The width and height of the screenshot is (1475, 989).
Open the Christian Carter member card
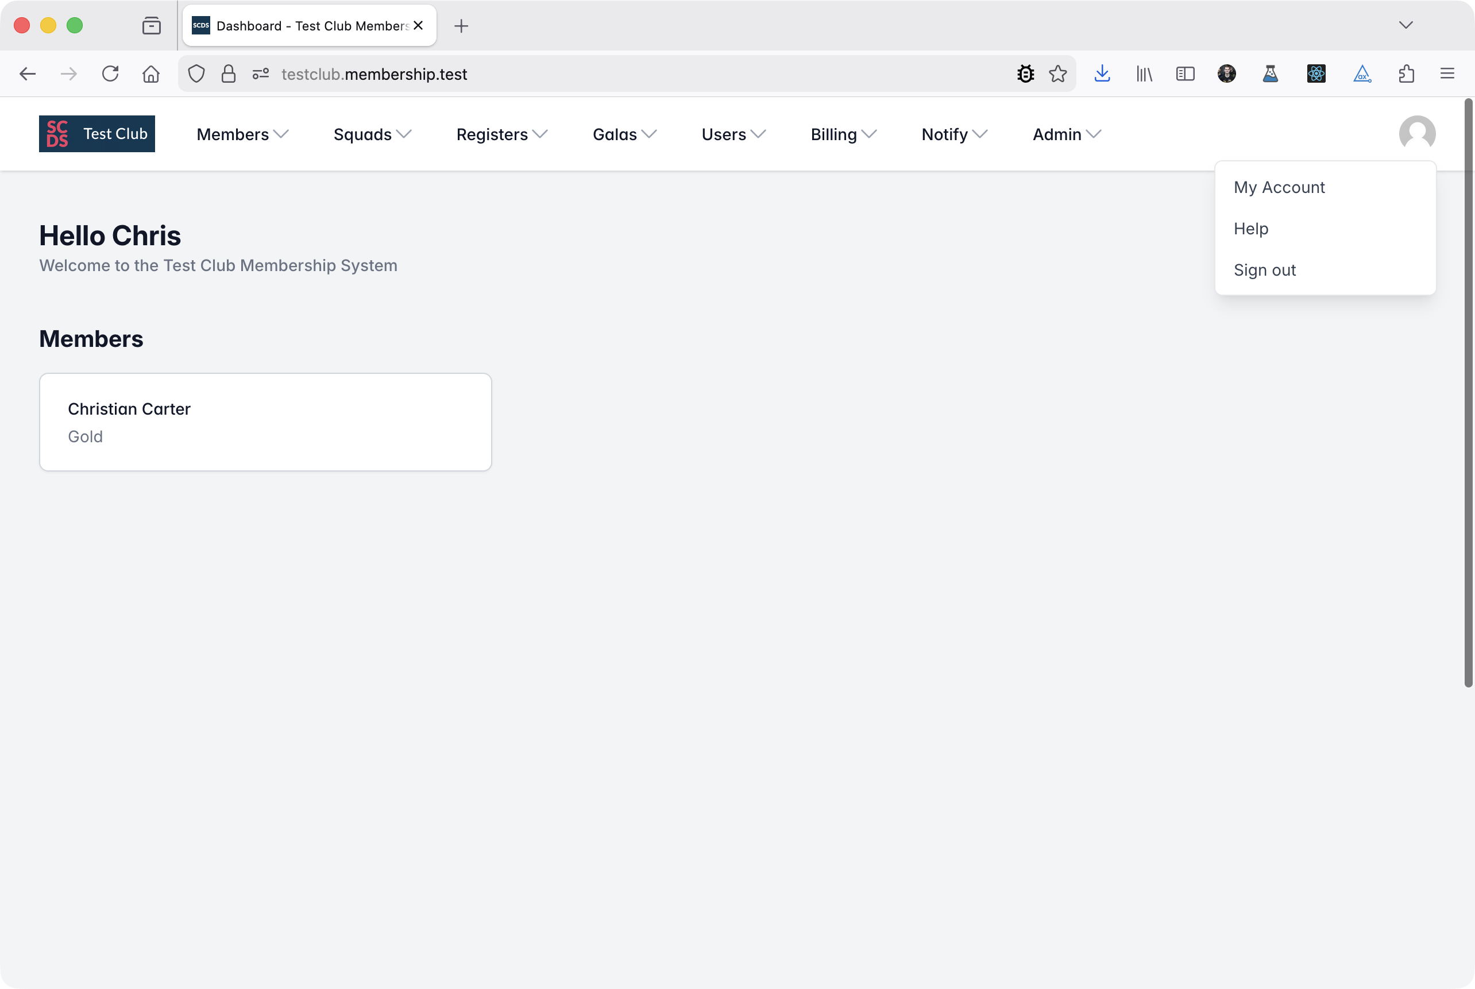coord(265,422)
